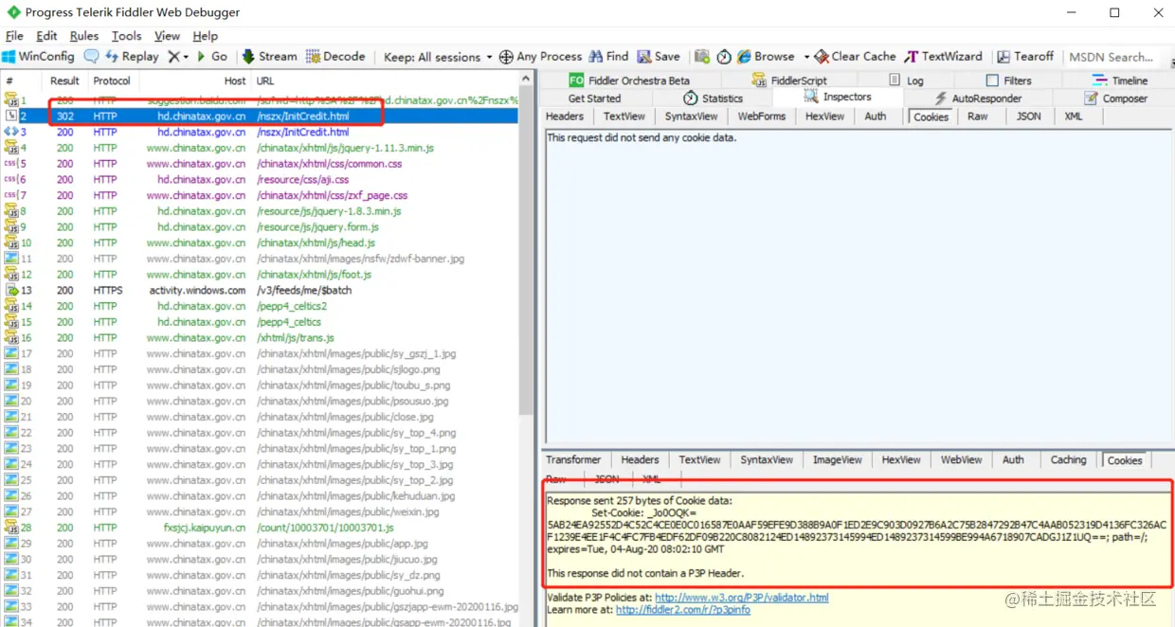This screenshot has height=627, width=1175.
Task: Switch to the FiddlerScript tab
Action: click(x=789, y=81)
